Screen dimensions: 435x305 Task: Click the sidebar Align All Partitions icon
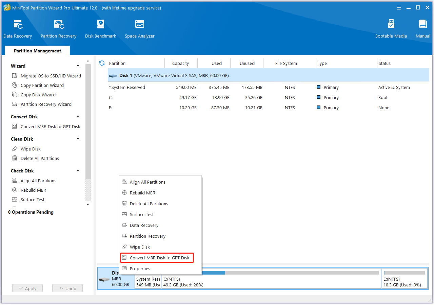tap(15, 181)
